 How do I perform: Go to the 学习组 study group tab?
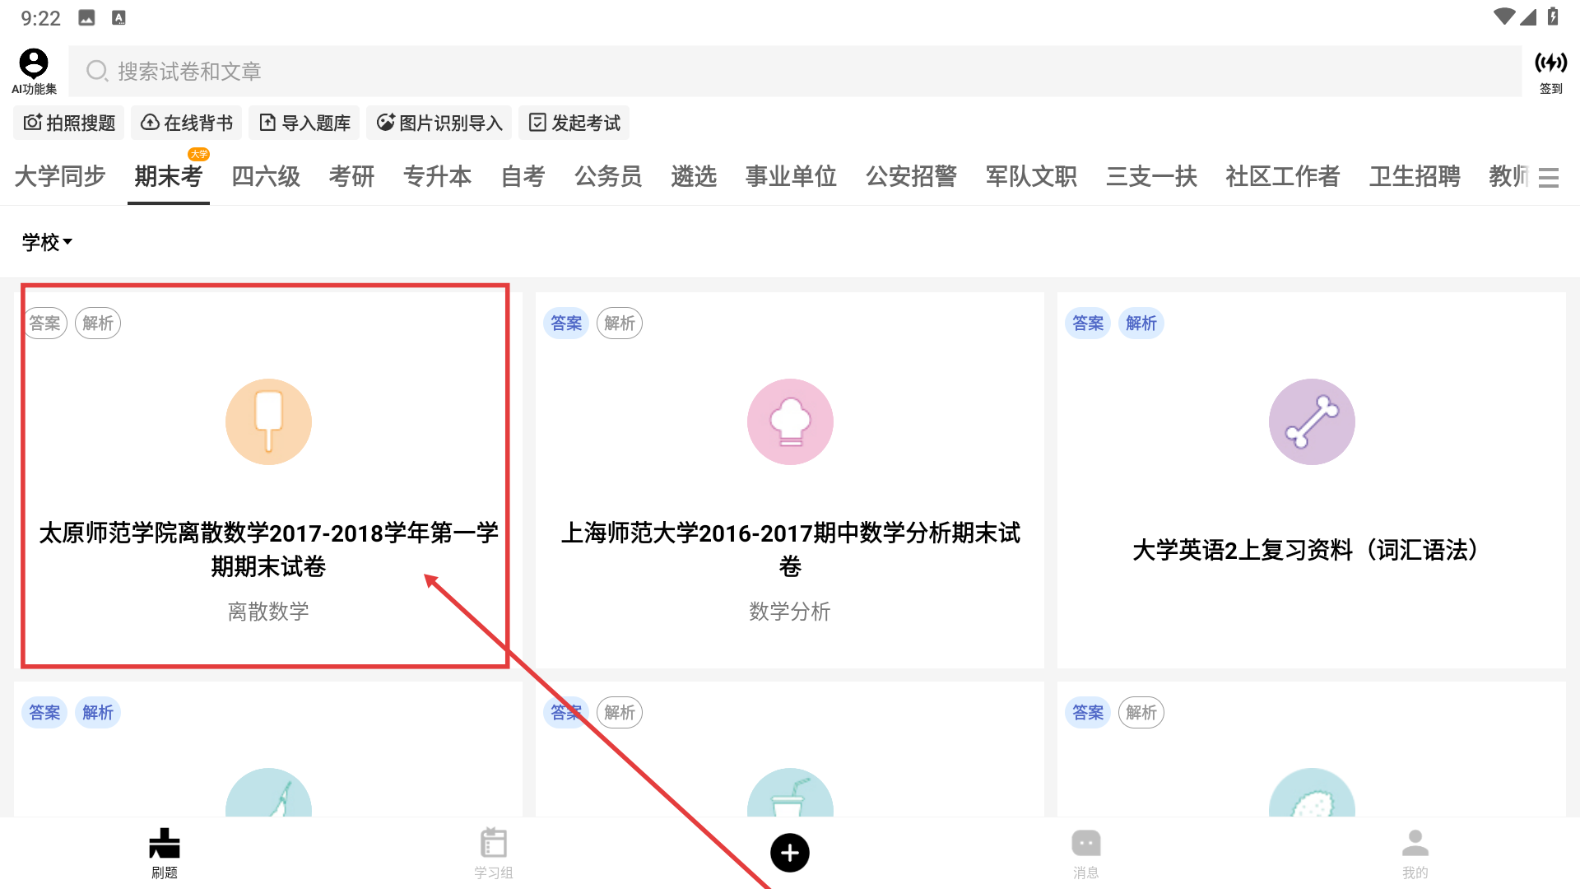[x=493, y=853]
